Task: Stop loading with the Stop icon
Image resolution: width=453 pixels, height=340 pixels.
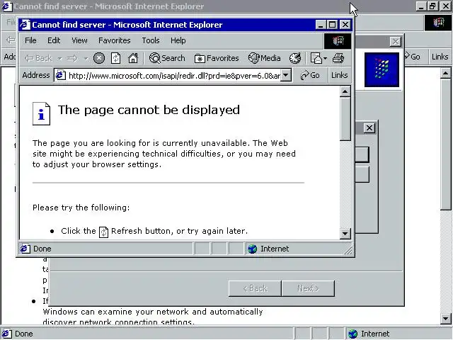Action: 99,58
